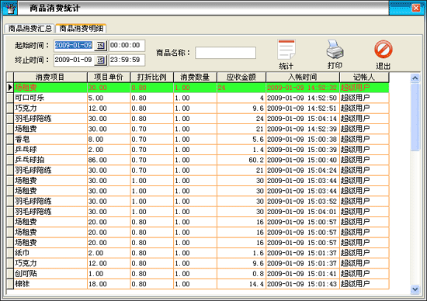Click the 打印 printer icon

pos(335,49)
